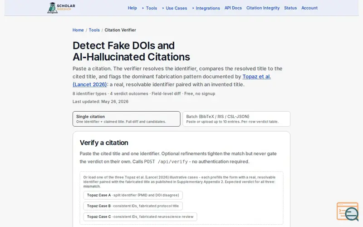Select the Single citation mode
363x227 pixels.
(x=127, y=119)
